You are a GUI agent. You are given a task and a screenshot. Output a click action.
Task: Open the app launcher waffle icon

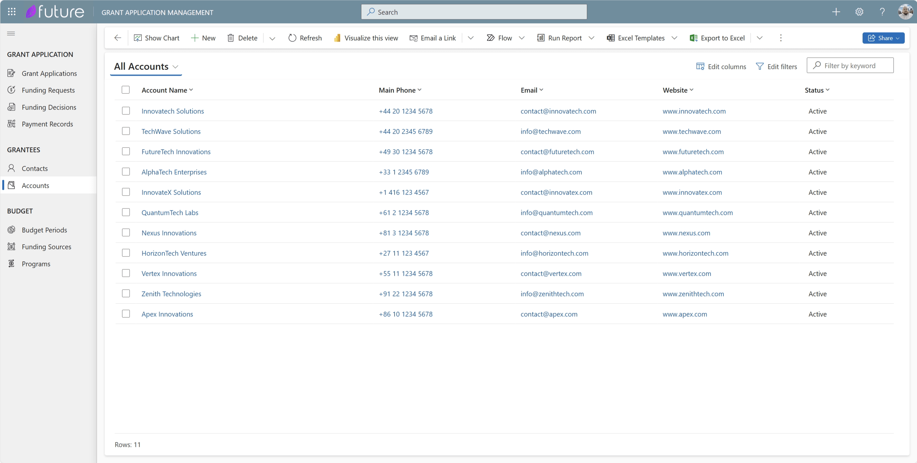[x=11, y=12]
